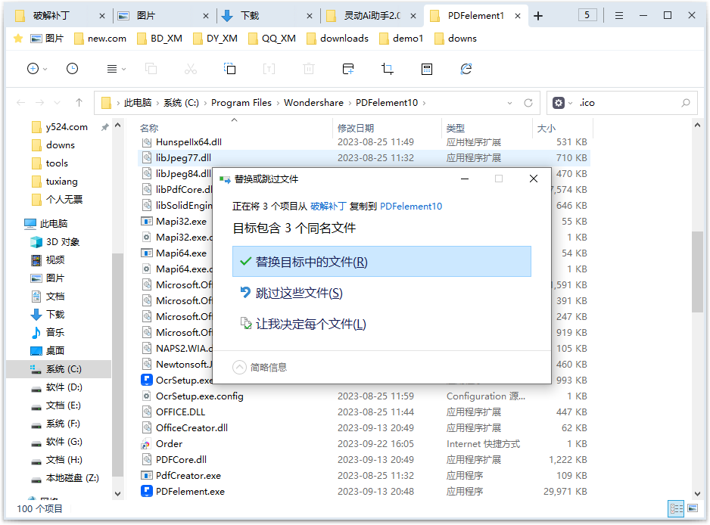The width and height of the screenshot is (710, 525).
Task: Switch to the 破解补丁 tab
Action: coord(61,16)
